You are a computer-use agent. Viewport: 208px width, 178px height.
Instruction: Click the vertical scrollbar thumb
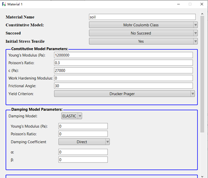[x=202, y=74]
